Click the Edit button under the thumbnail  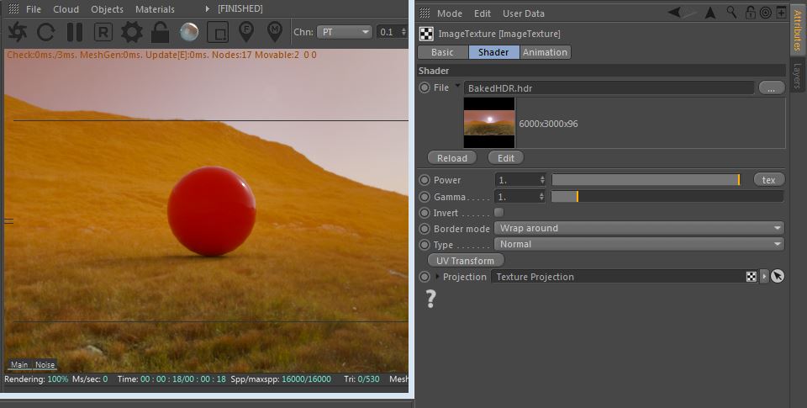[505, 158]
